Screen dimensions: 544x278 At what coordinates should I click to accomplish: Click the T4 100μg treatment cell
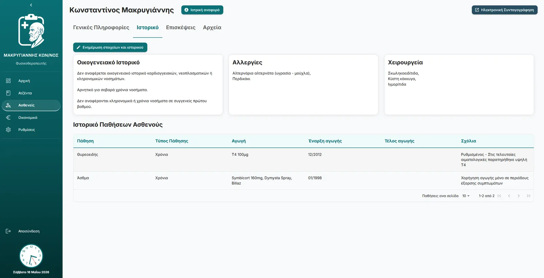tap(240, 155)
